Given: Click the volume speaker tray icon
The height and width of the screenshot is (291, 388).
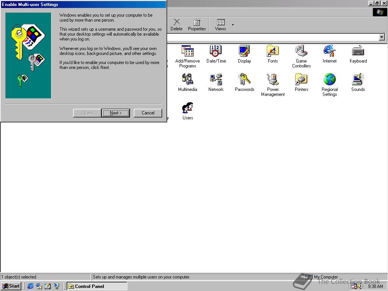Looking at the screenshot, I should (360, 286).
